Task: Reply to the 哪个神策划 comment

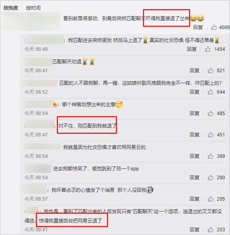Action: (x=194, y=113)
